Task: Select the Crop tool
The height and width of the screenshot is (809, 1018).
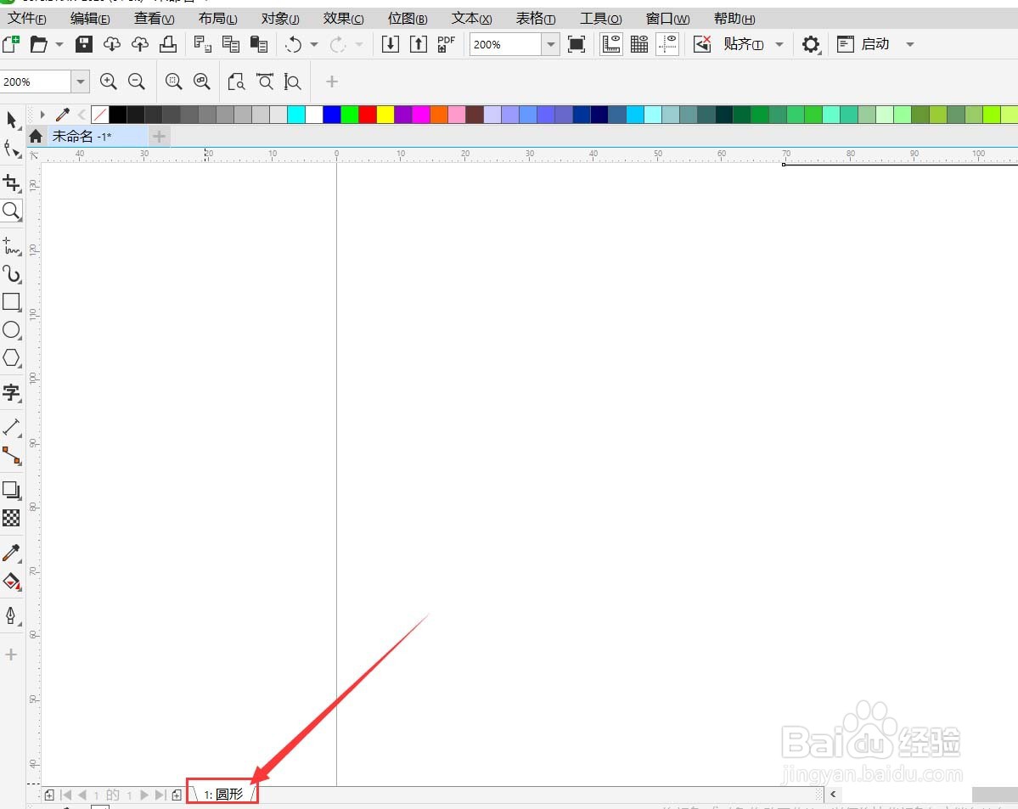Action: (x=12, y=183)
